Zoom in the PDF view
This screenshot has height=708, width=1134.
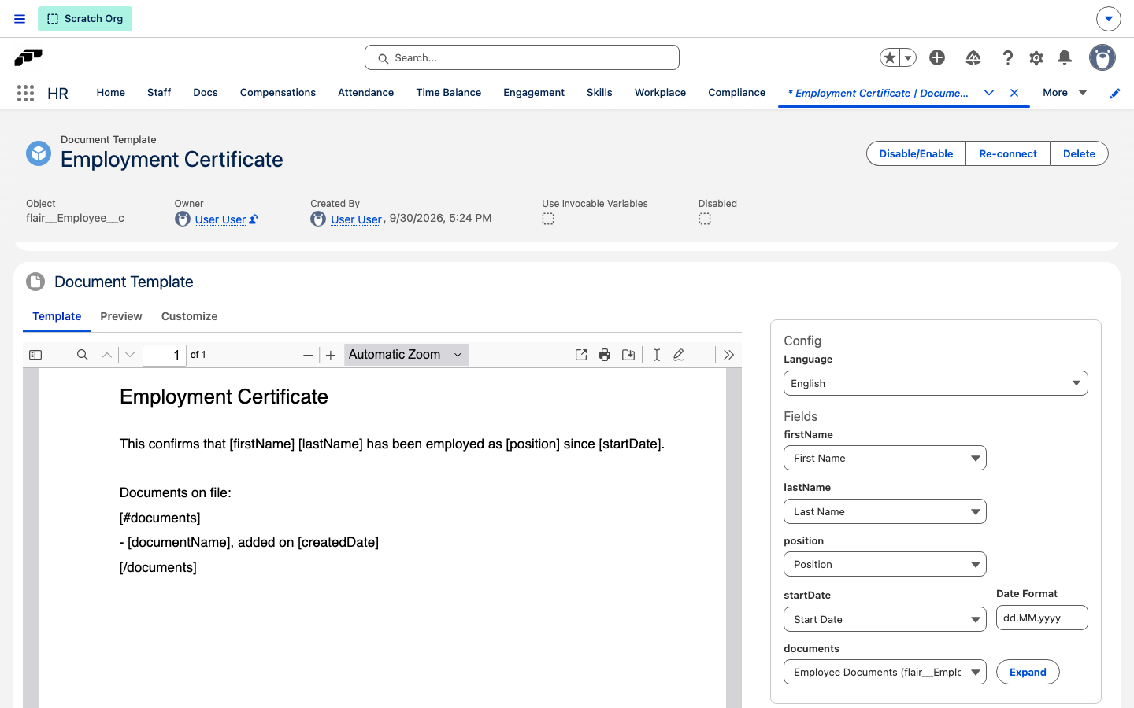tap(331, 355)
